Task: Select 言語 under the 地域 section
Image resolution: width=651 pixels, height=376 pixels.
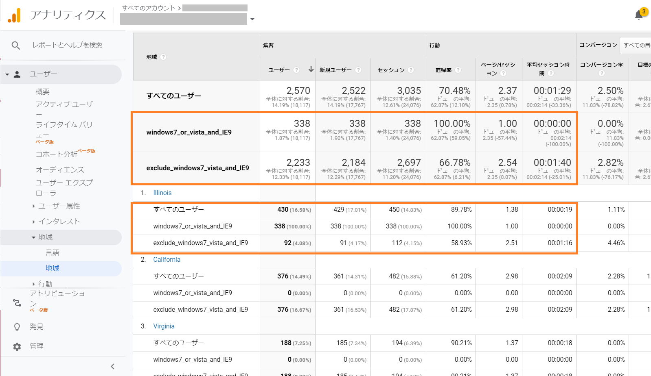Action: (52, 253)
